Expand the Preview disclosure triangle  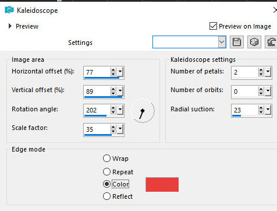10,26
